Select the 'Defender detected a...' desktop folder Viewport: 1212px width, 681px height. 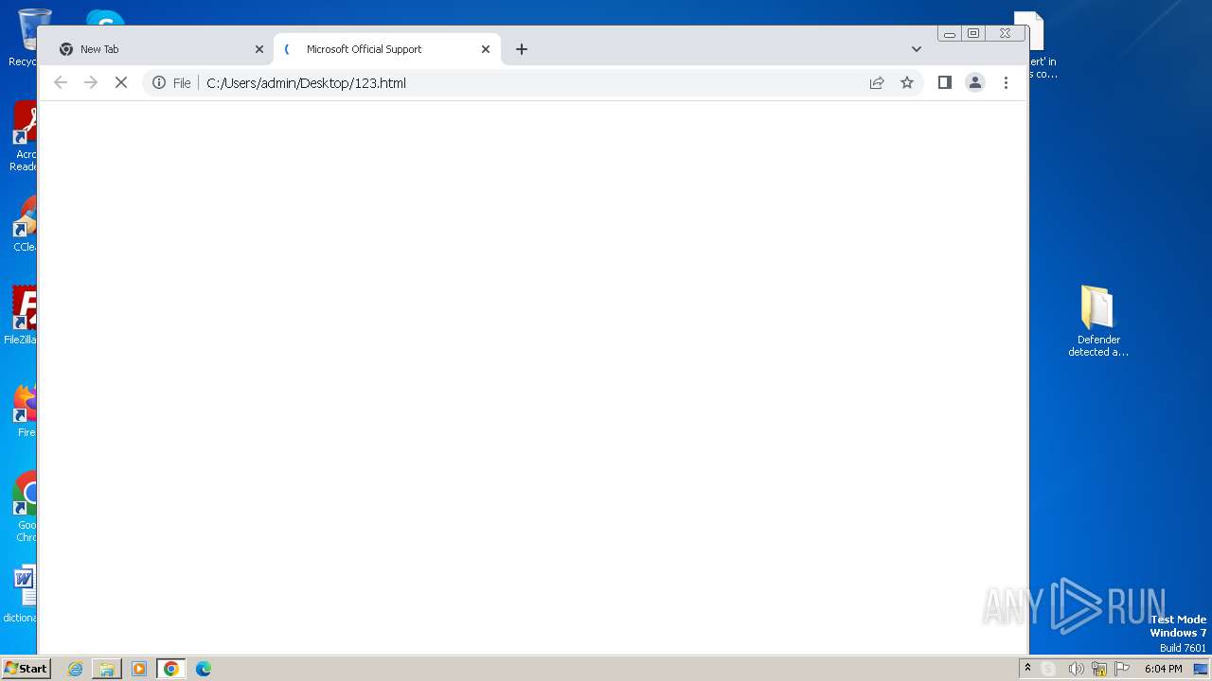(1098, 322)
